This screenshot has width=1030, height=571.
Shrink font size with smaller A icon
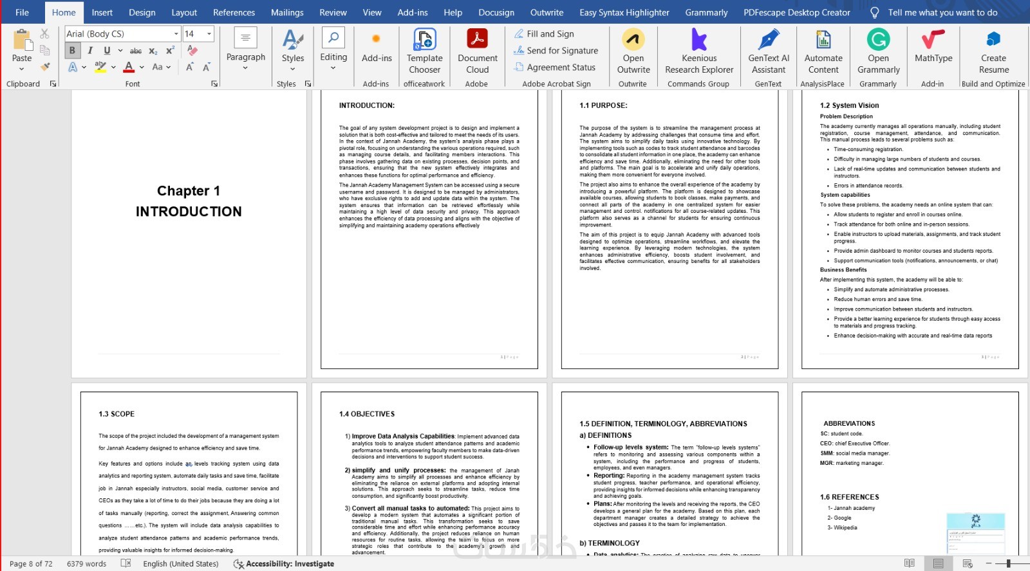(x=206, y=67)
